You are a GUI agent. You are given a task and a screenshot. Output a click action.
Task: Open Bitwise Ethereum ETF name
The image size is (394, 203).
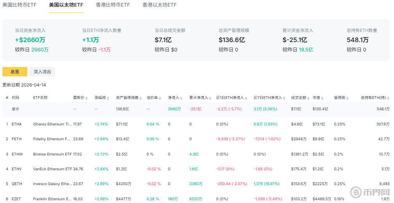pyautogui.click(x=52, y=154)
